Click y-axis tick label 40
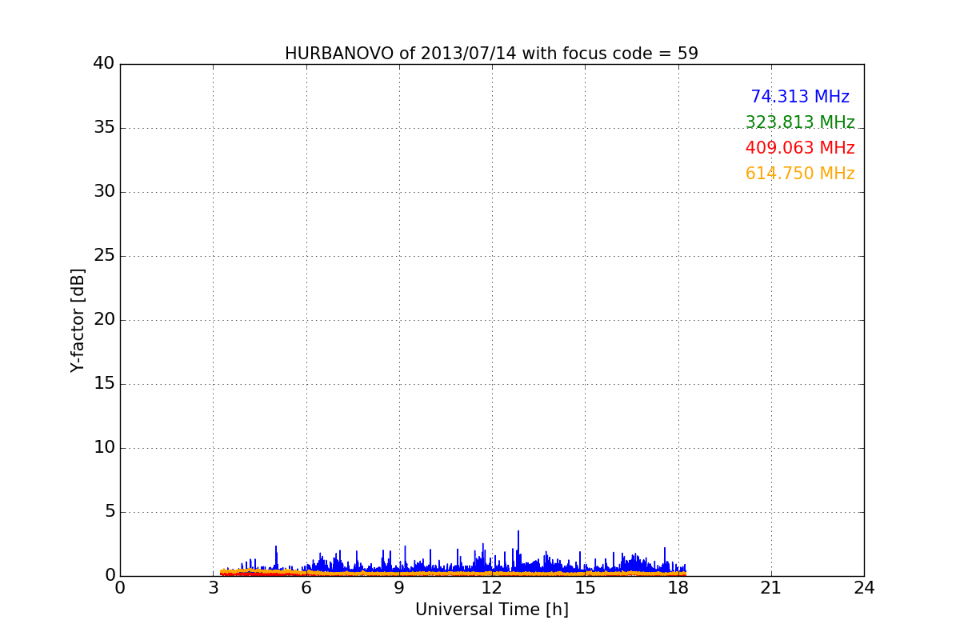 (104, 64)
